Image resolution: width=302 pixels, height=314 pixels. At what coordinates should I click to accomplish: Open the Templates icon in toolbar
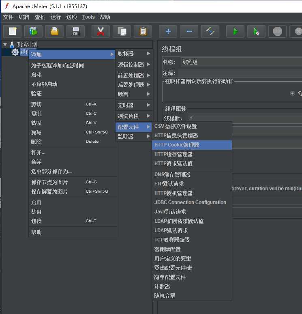(33, 31)
